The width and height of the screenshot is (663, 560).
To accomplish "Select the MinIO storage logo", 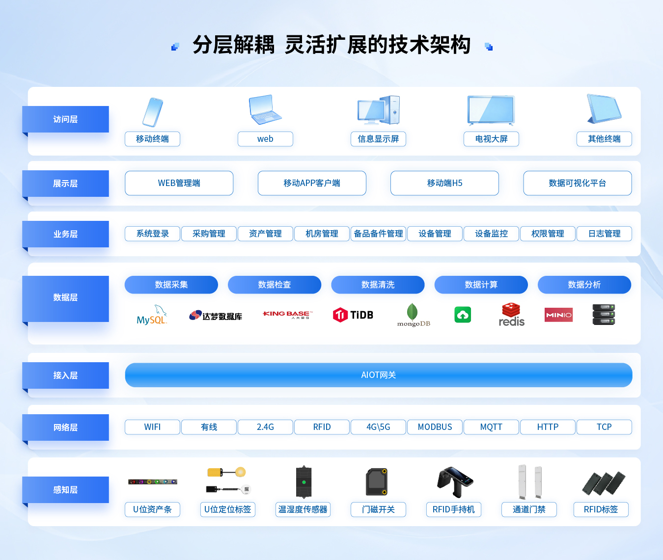I will [x=558, y=315].
